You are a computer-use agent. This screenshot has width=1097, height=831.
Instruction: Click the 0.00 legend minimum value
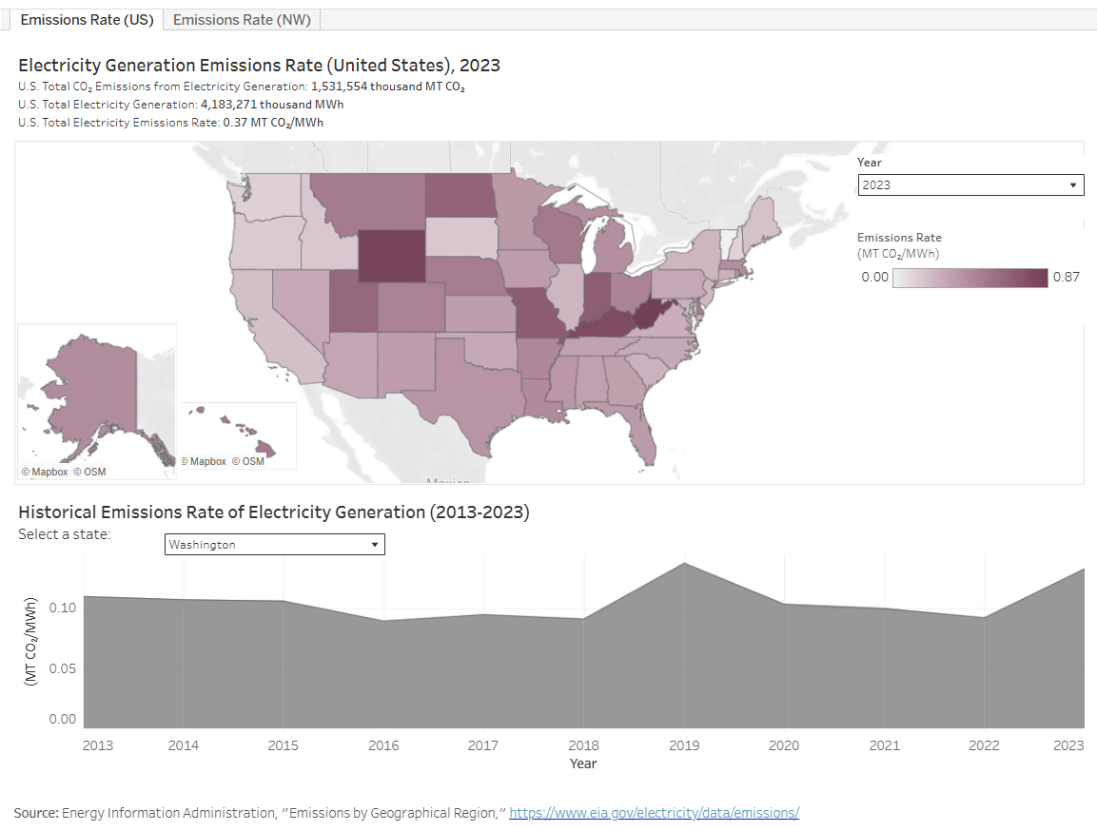click(874, 277)
